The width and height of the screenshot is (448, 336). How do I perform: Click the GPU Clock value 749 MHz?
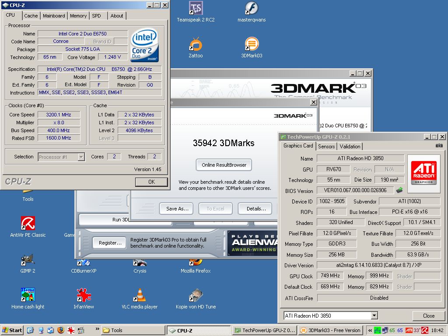[330, 276]
